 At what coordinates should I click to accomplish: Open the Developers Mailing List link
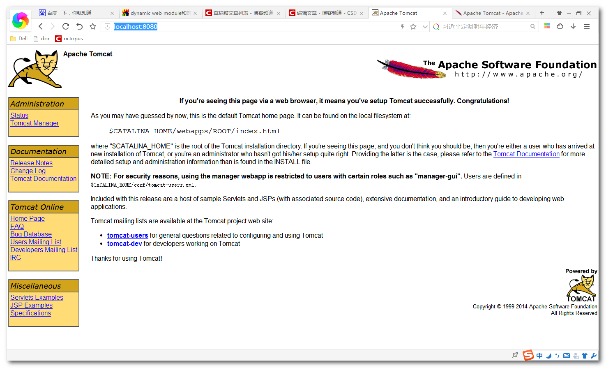[44, 250]
